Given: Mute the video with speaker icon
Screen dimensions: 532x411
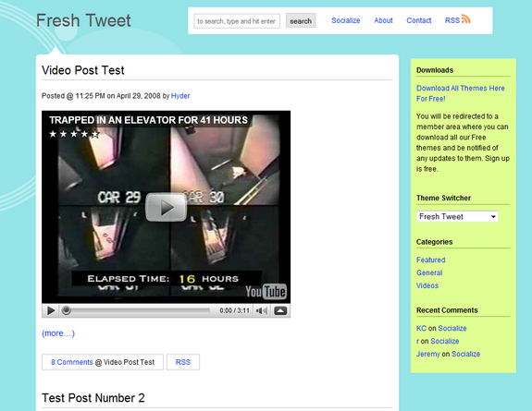Looking at the screenshot, I should coord(262,310).
